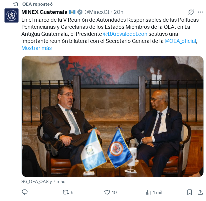This screenshot has height=201, width=206.
Task: Click the @MinexGt handle
Action: 97,12
